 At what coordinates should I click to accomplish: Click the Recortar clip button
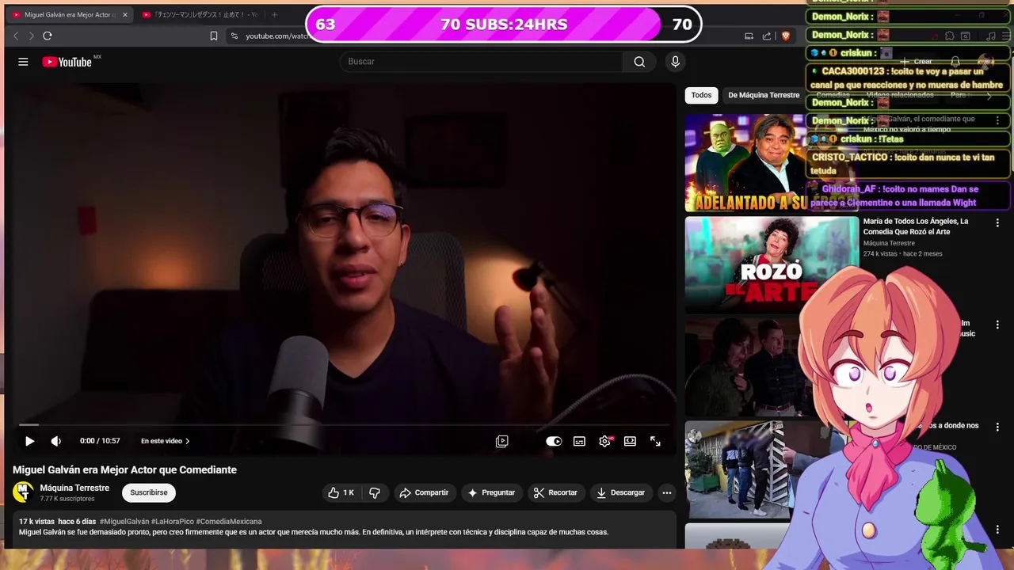556,492
